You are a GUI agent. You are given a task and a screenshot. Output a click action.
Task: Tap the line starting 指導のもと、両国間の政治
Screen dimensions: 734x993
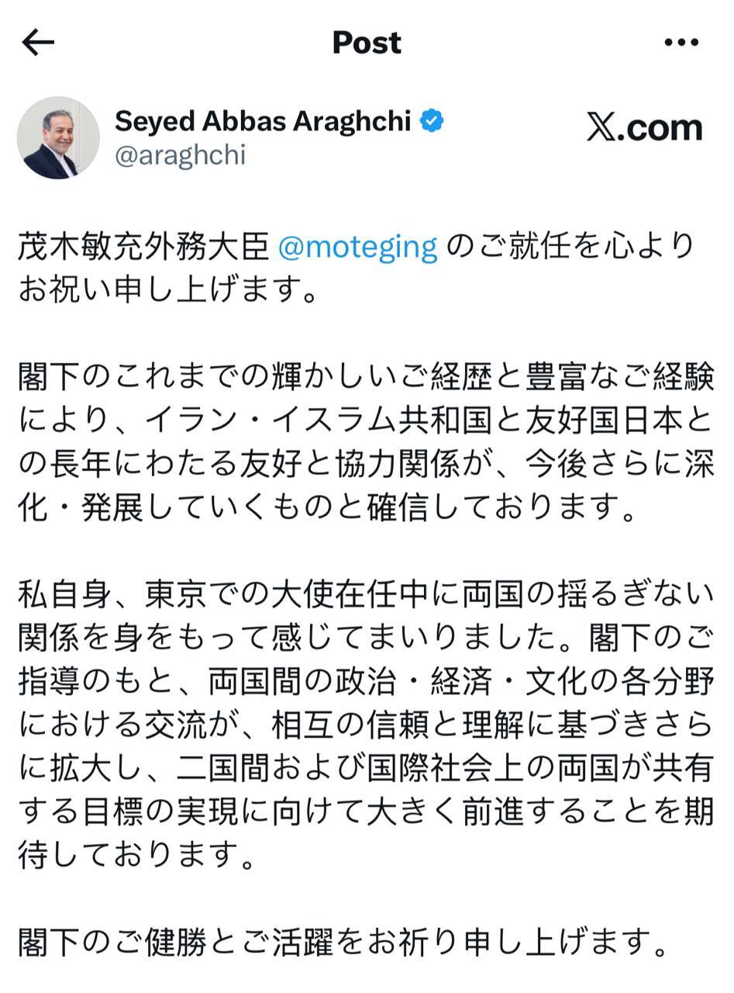pos(364,682)
